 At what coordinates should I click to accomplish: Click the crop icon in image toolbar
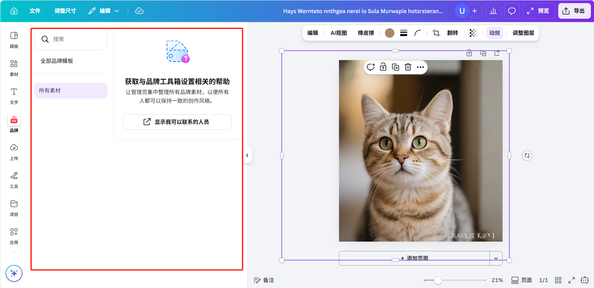436,33
